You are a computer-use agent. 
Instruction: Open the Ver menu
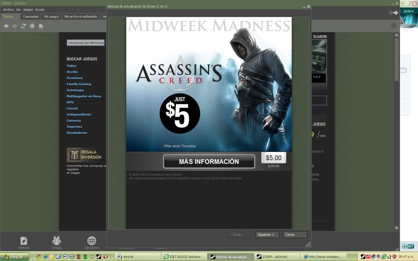click(x=18, y=10)
